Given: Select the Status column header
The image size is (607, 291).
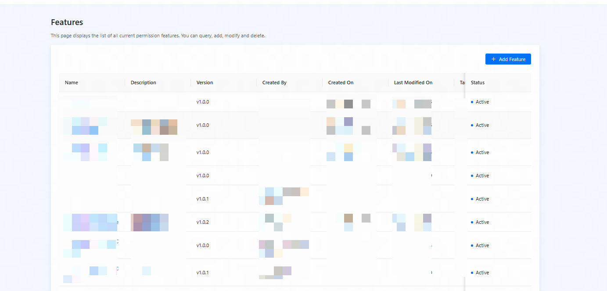Looking at the screenshot, I should (x=478, y=83).
